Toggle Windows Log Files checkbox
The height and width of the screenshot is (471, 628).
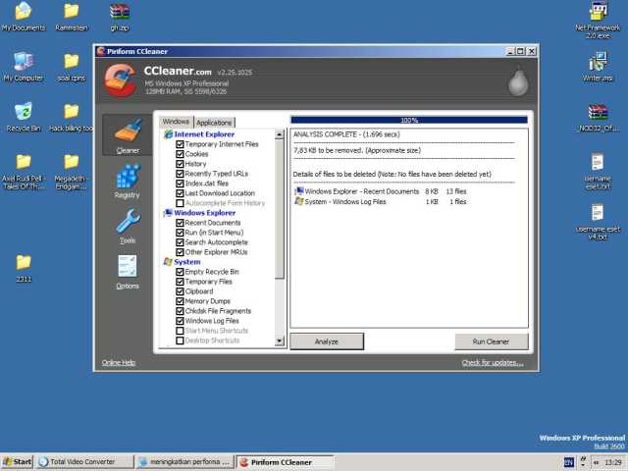pyautogui.click(x=180, y=321)
